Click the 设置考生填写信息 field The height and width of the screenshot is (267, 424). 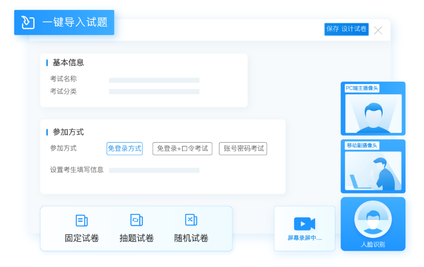(x=154, y=170)
